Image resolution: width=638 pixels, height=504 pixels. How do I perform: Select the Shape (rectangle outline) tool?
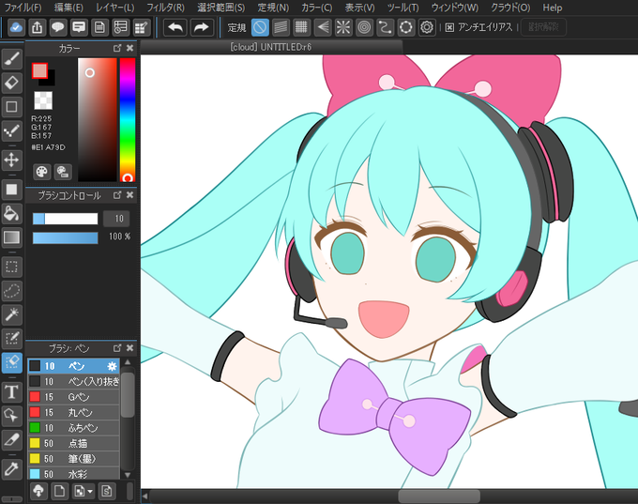point(11,107)
